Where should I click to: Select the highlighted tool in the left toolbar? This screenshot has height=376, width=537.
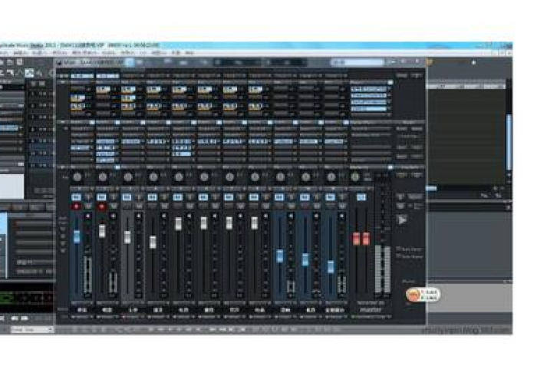tap(29, 73)
